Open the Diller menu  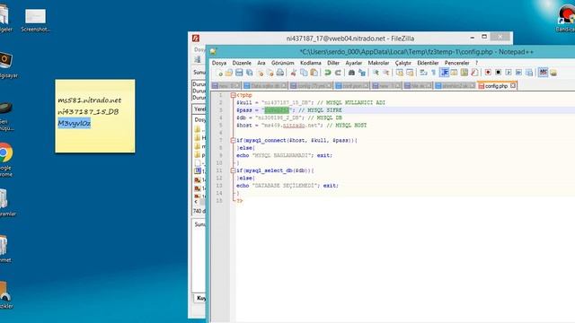[x=333, y=63]
